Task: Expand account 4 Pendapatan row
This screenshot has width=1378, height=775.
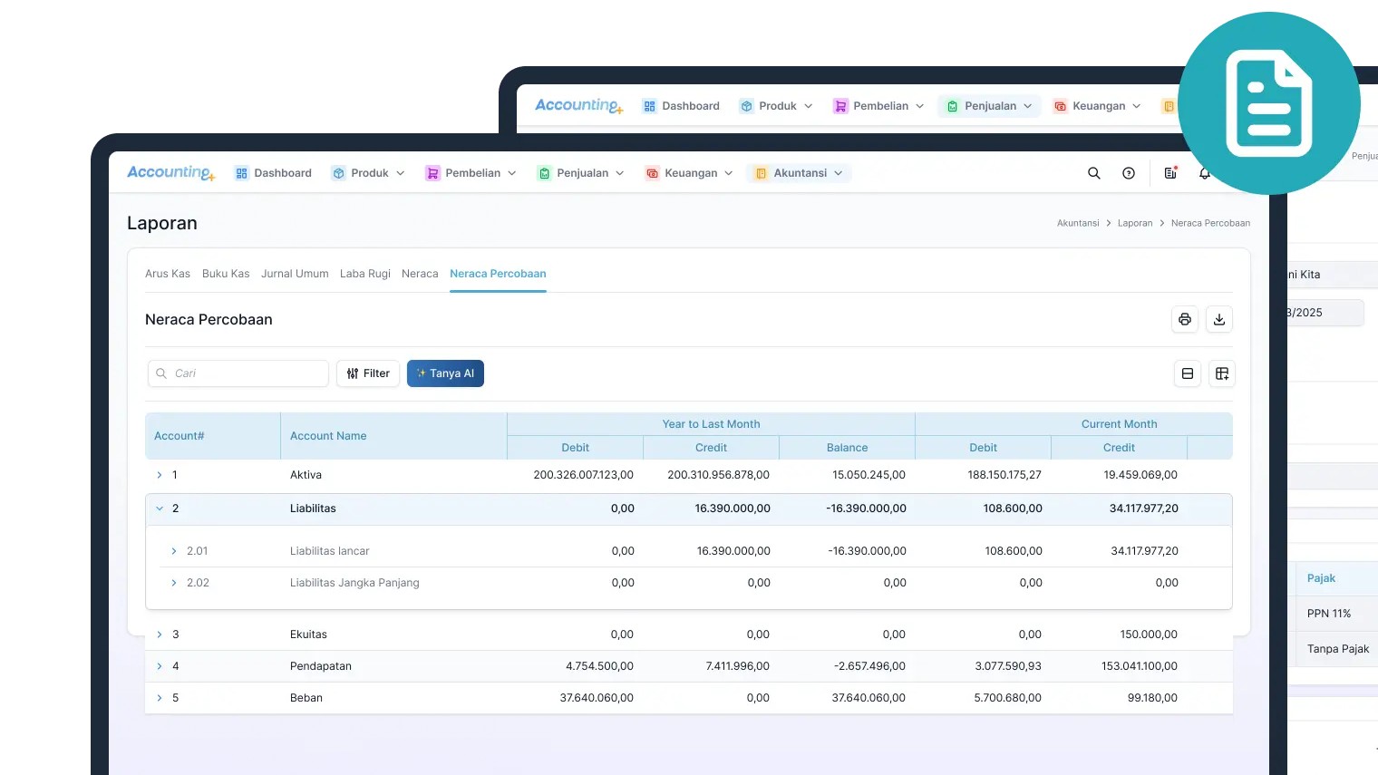Action: click(160, 666)
